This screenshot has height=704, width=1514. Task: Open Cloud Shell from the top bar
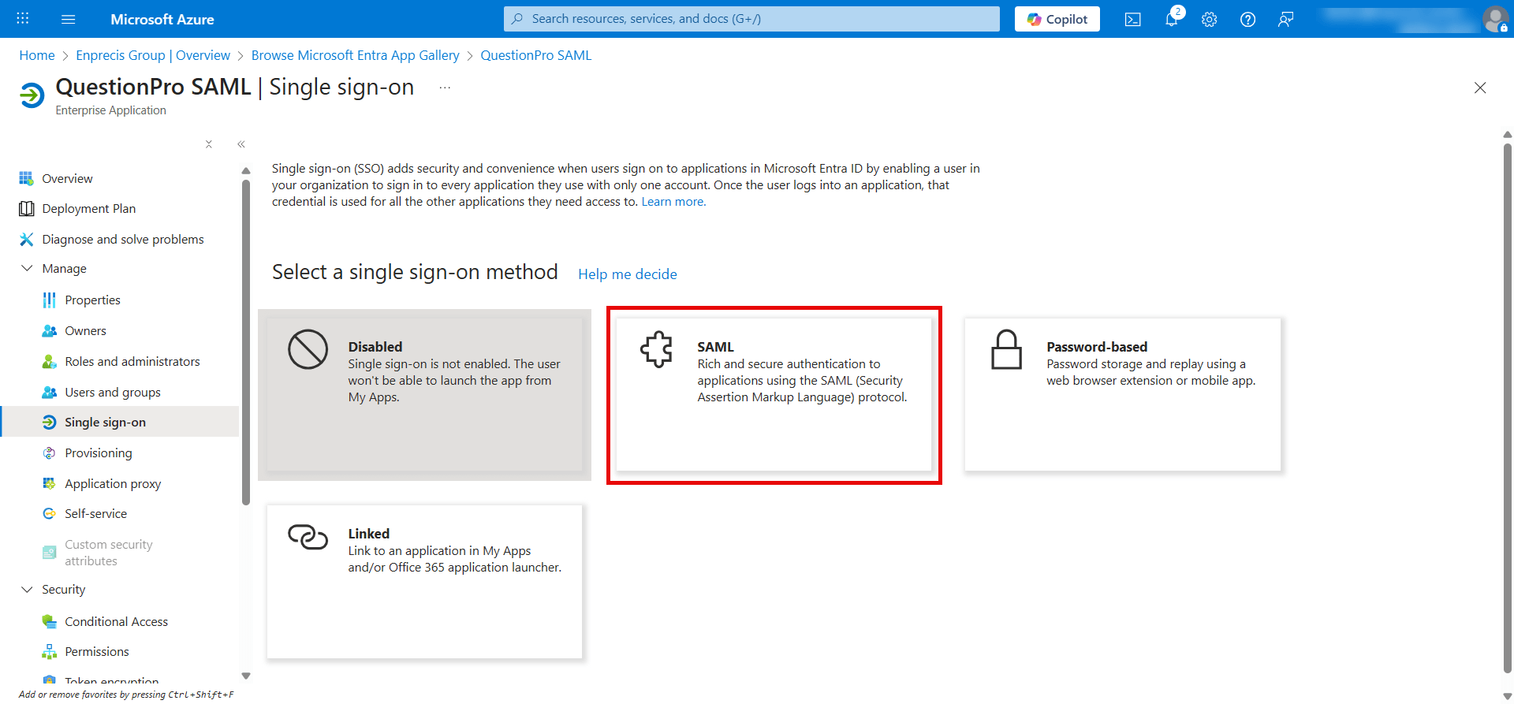(1133, 20)
